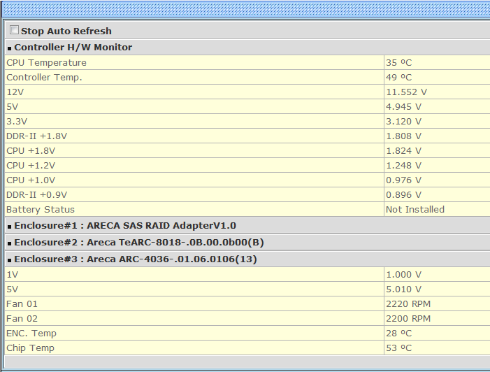Click the Battery Status Not Installed value

pyautogui.click(x=415, y=209)
